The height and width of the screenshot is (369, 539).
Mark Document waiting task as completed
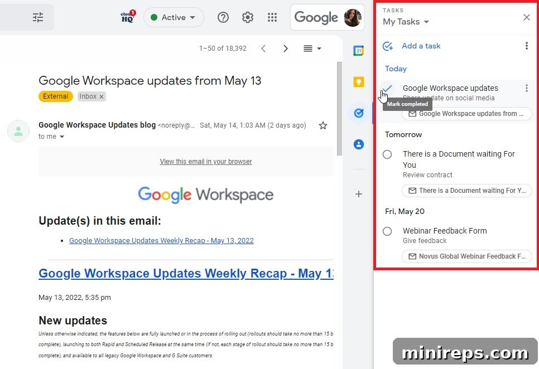[387, 154]
